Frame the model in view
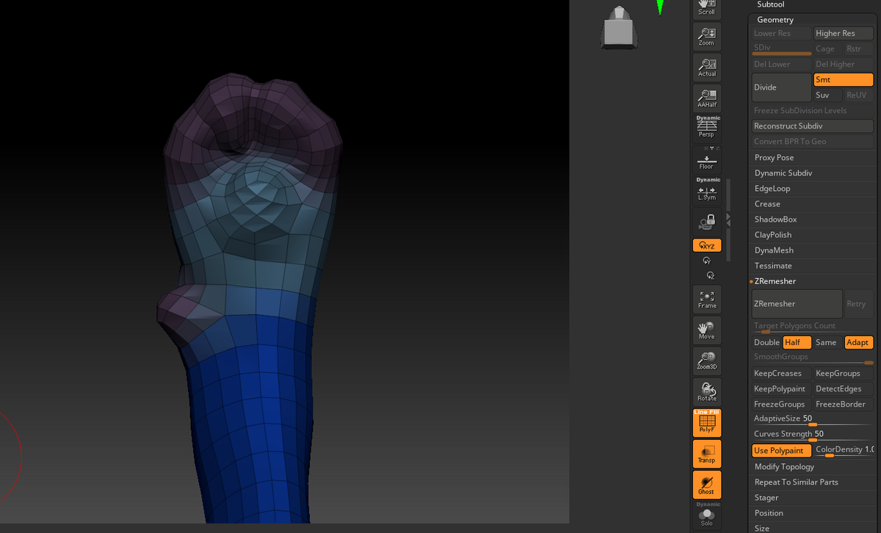This screenshot has width=881, height=533. click(706, 298)
